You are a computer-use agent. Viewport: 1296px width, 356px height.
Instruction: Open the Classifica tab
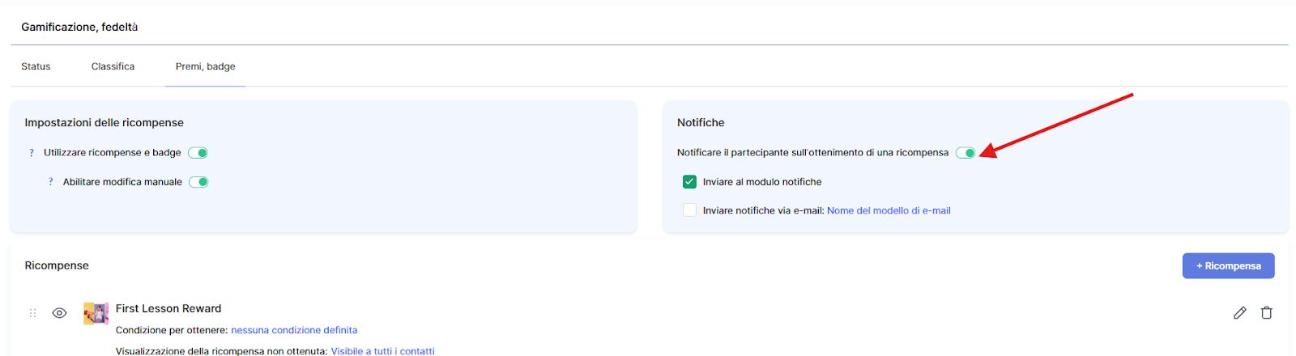(x=113, y=66)
